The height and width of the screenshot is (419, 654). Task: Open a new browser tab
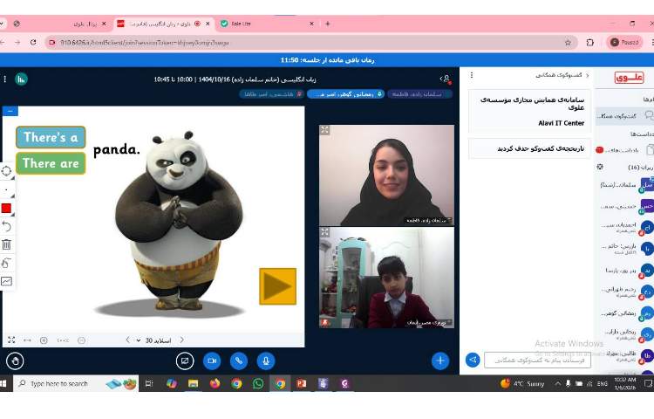pos(327,24)
